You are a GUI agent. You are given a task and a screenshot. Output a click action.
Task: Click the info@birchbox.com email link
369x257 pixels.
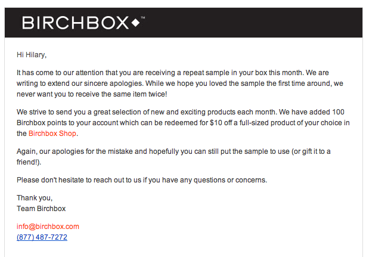[x=48, y=227]
